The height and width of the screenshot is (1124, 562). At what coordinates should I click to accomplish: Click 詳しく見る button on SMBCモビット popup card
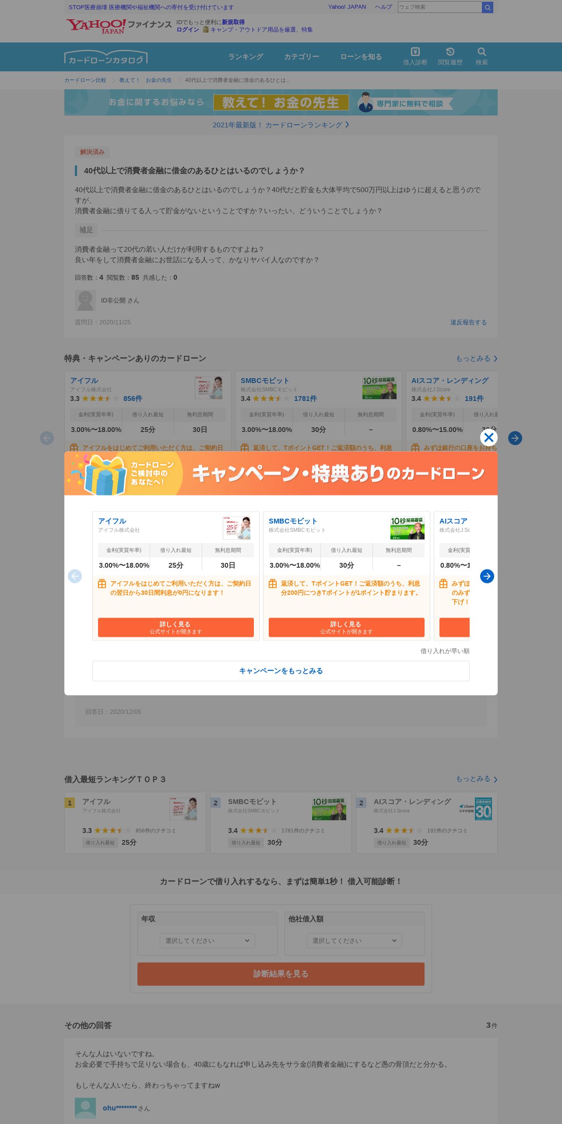(x=347, y=627)
